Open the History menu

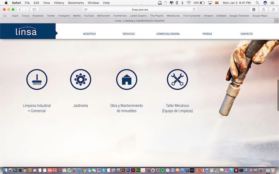(59, 3)
